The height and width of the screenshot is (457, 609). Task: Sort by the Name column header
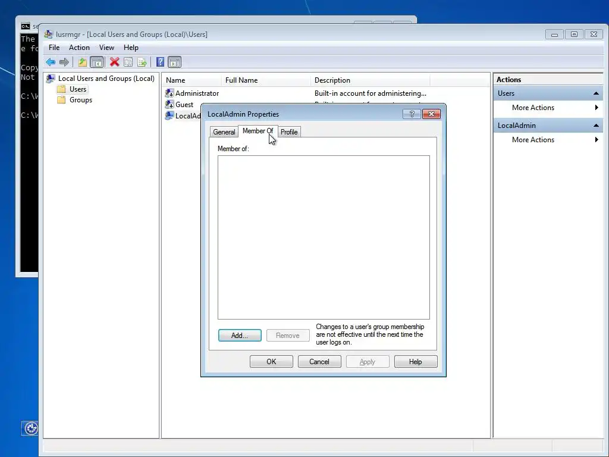coord(192,80)
